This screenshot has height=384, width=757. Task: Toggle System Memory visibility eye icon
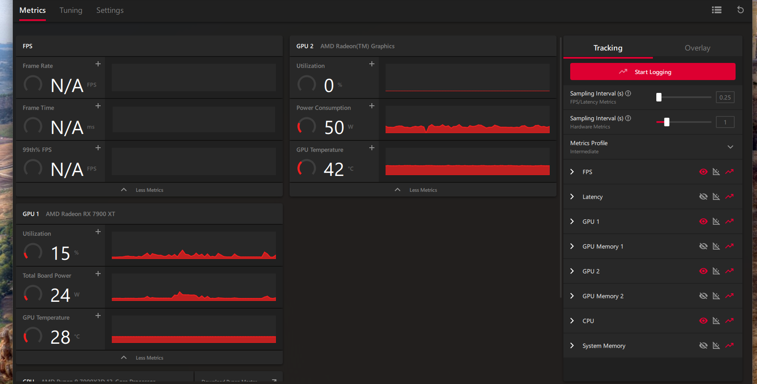[x=703, y=345]
